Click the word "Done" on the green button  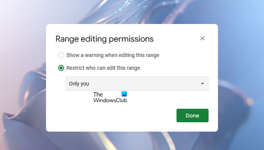192,115
